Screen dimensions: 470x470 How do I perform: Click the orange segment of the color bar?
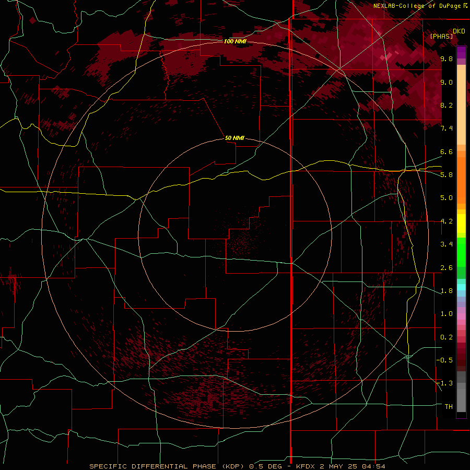pyautogui.click(x=461, y=180)
